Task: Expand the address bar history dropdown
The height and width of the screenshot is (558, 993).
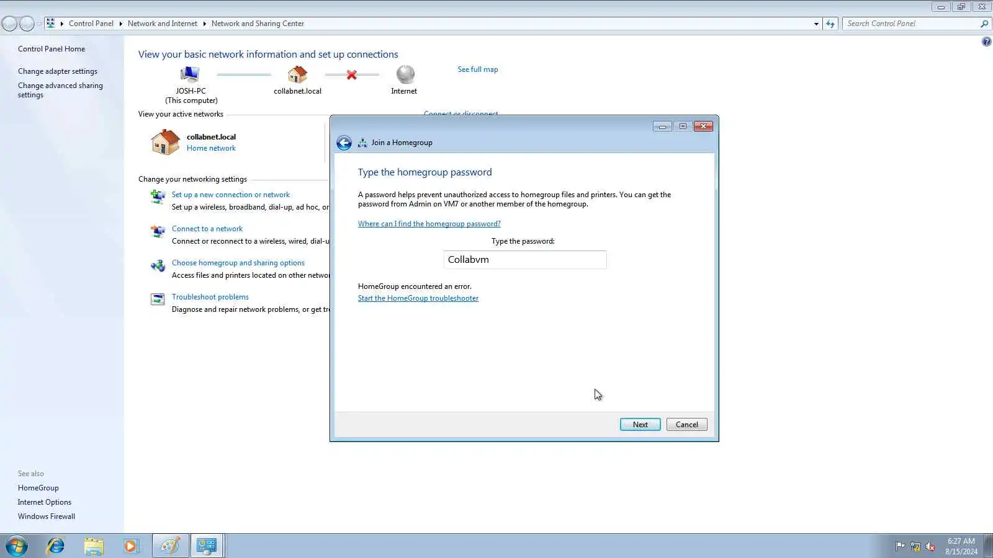Action: pos(816,24)
